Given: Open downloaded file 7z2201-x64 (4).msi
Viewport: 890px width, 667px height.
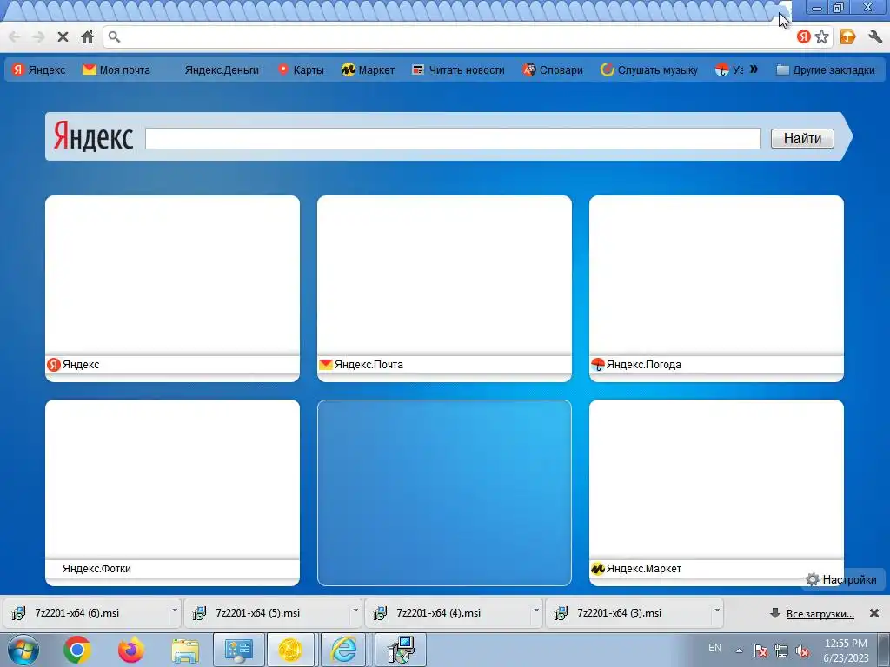Looking at the screenshot, I should tap(447, 612).
